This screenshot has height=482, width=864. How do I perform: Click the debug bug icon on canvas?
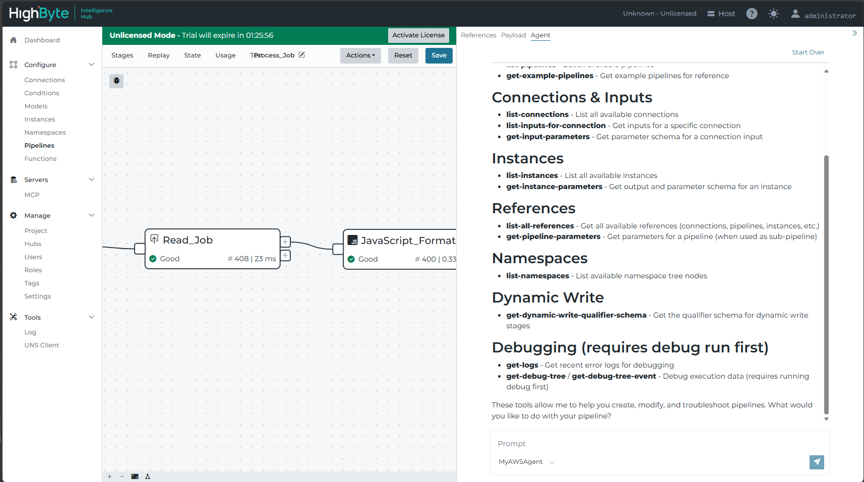(116, 81)
